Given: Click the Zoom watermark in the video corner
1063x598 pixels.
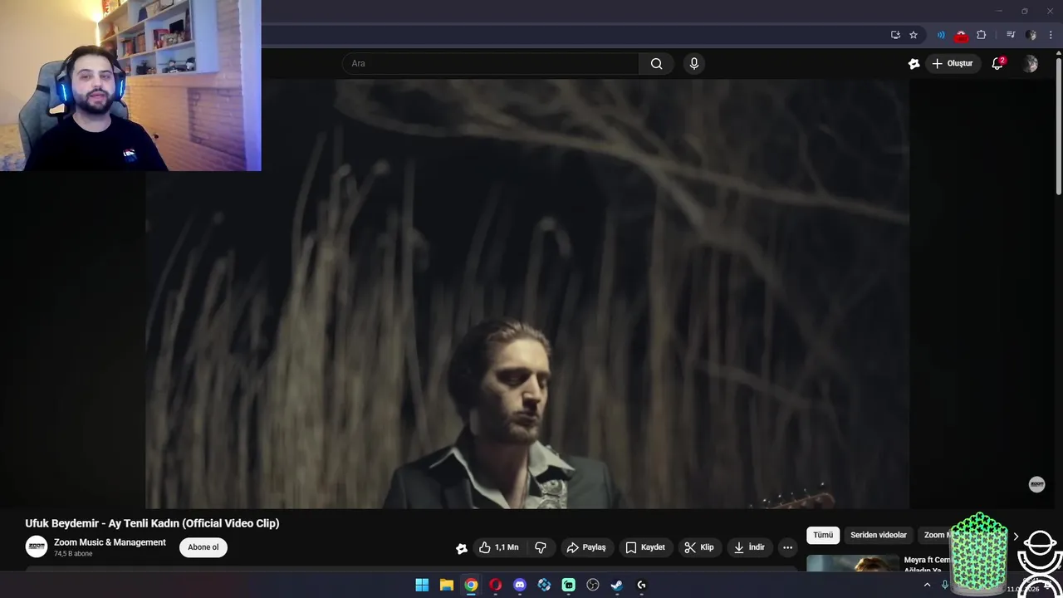Looking at the screenshot, I should click(1036, 484).
